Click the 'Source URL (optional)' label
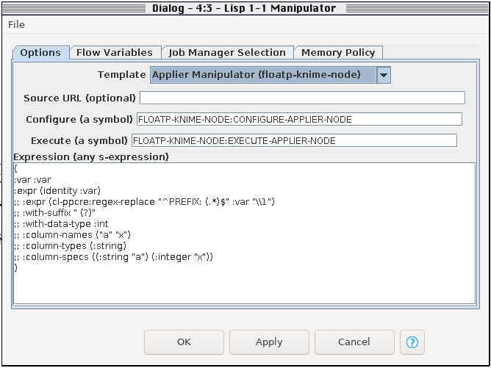The height and width of the screenshot is (368, 491). click(79, 98)
